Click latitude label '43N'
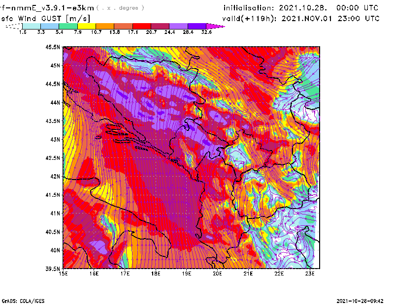 [x=55, y=139]
